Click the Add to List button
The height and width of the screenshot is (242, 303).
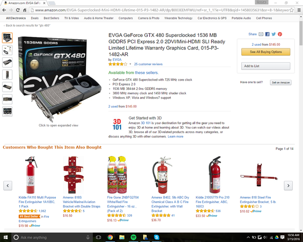click(266, 66)
